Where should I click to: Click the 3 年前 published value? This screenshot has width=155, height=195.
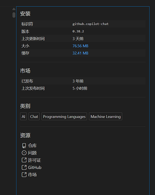(x=78, y=81)
